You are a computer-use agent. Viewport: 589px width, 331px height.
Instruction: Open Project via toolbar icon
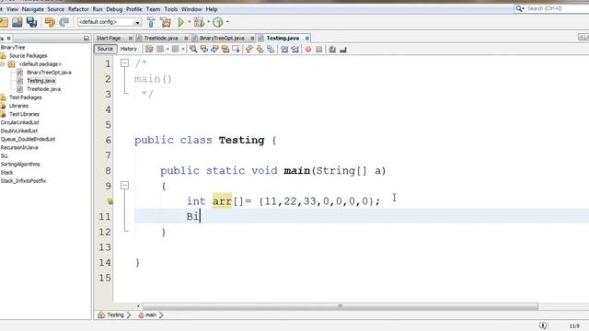(17, 22)
